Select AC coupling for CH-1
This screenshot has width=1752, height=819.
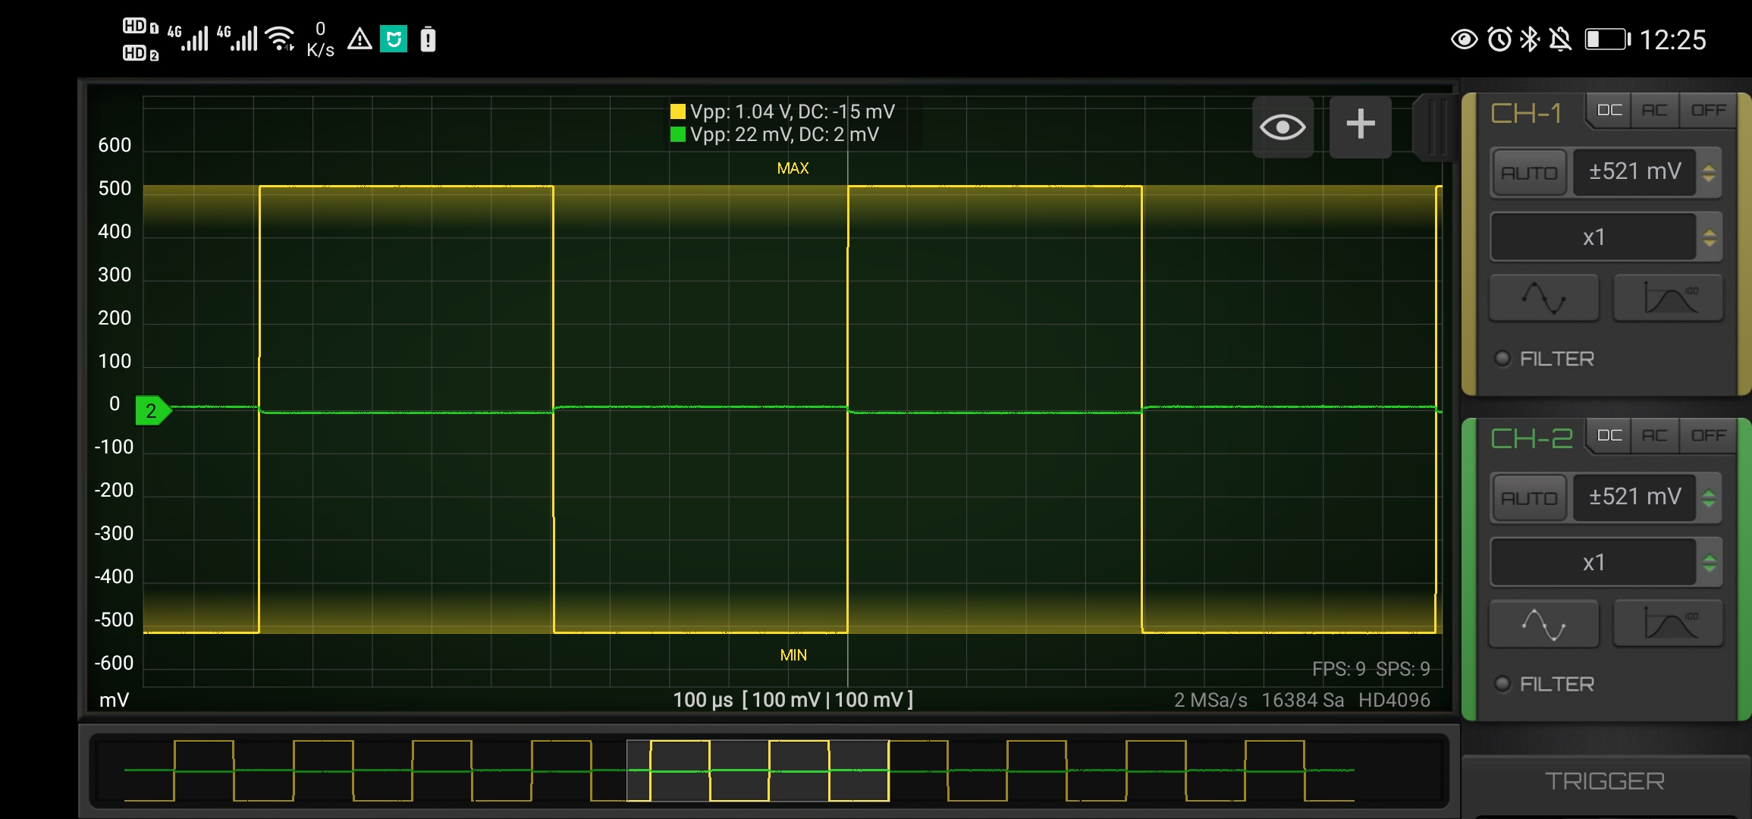(1655, 111)
